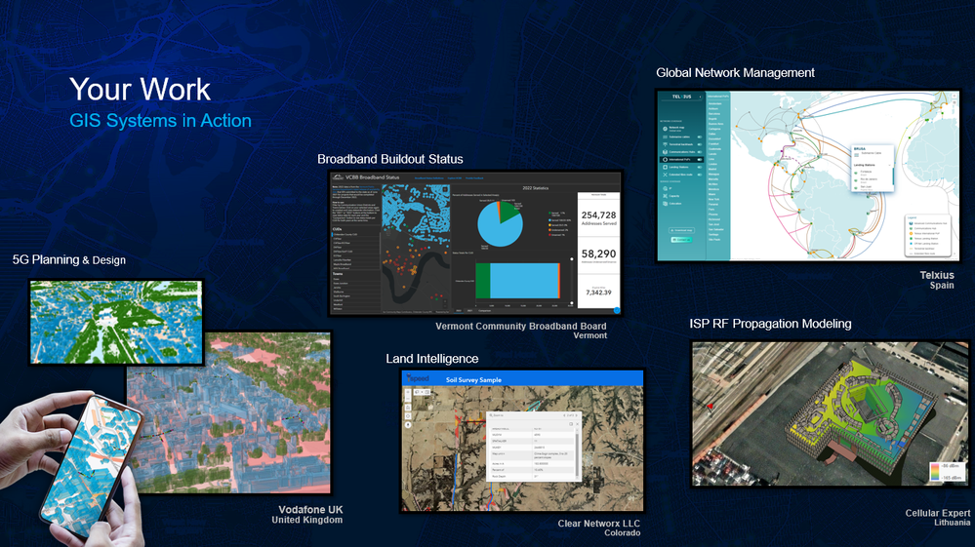Click the Download map button
The image size is (975, 547).
click(x=681, y=230)
